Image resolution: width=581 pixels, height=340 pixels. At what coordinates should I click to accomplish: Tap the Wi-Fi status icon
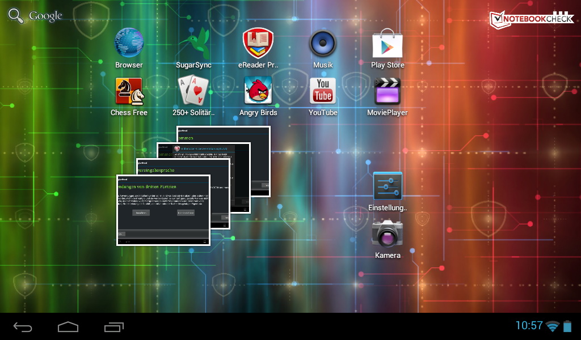tap(553, 326)
